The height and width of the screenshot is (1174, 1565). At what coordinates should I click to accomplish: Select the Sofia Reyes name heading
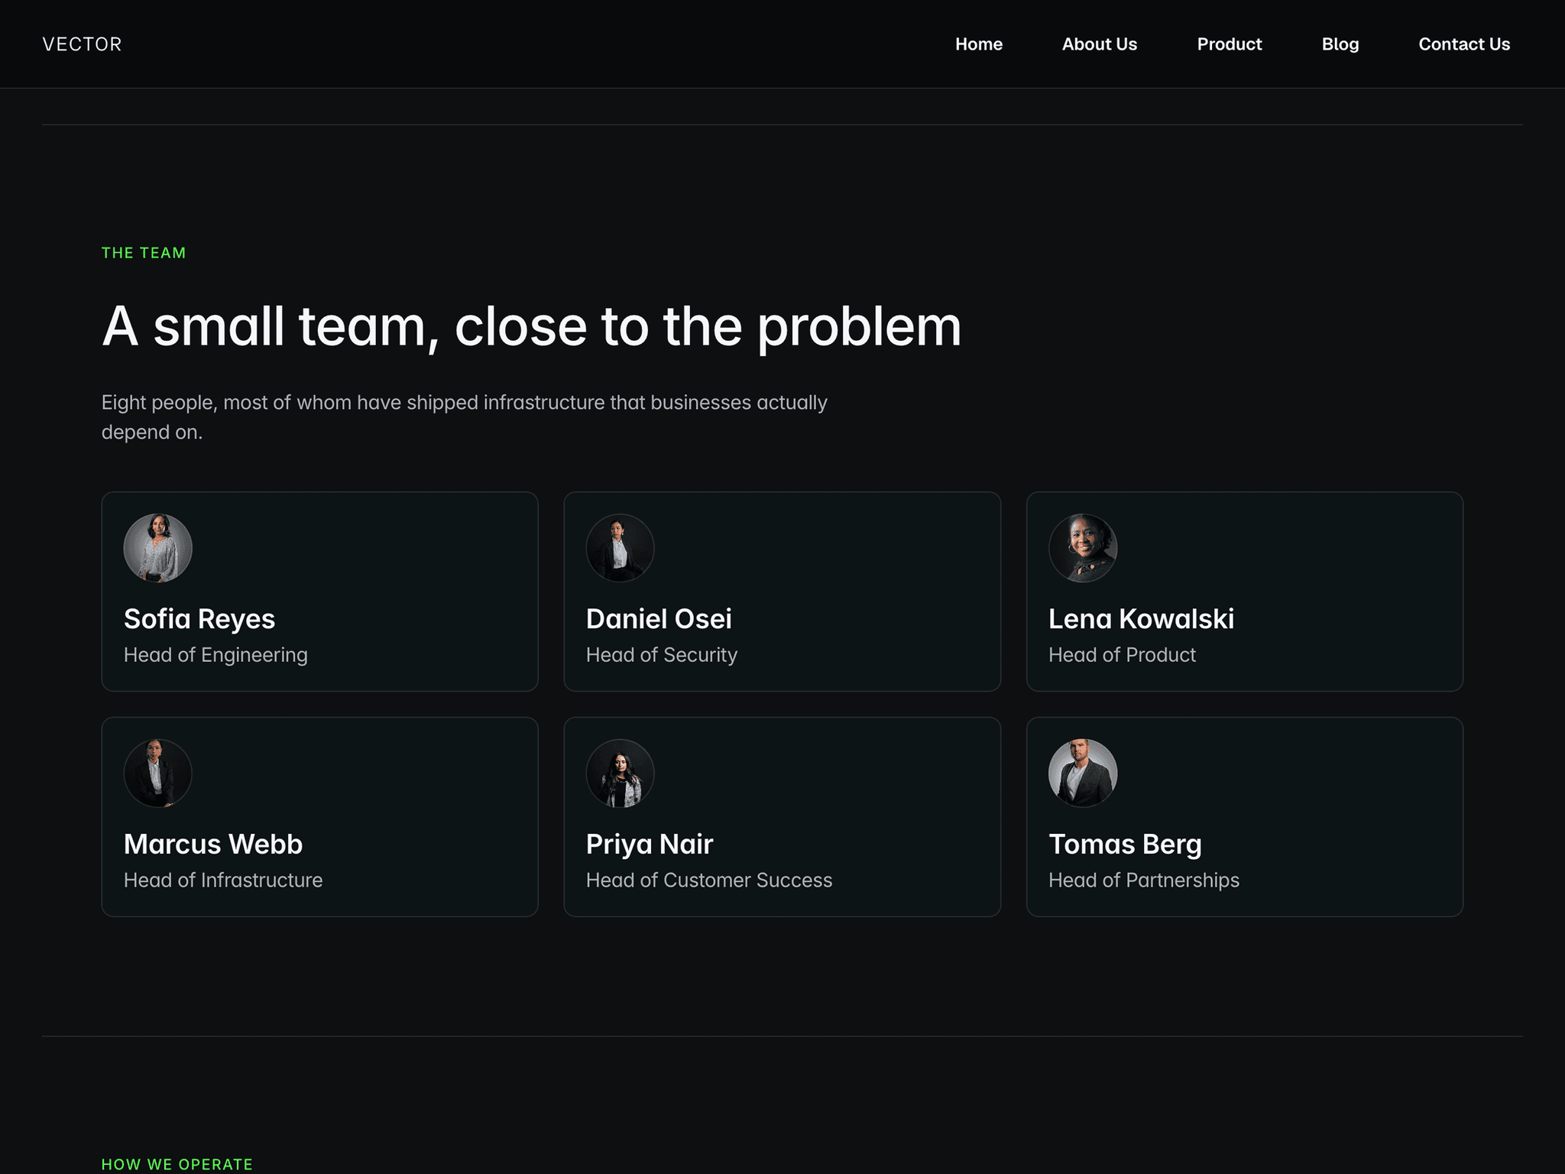[x=199, y=619]
